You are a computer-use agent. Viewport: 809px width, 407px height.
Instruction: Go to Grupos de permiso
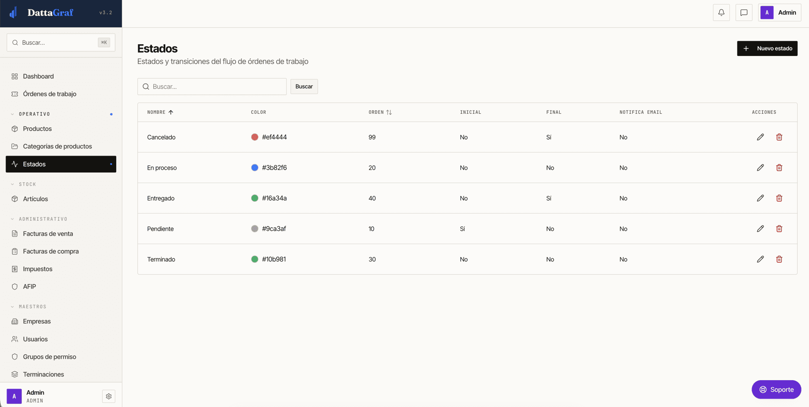(61, 357)
